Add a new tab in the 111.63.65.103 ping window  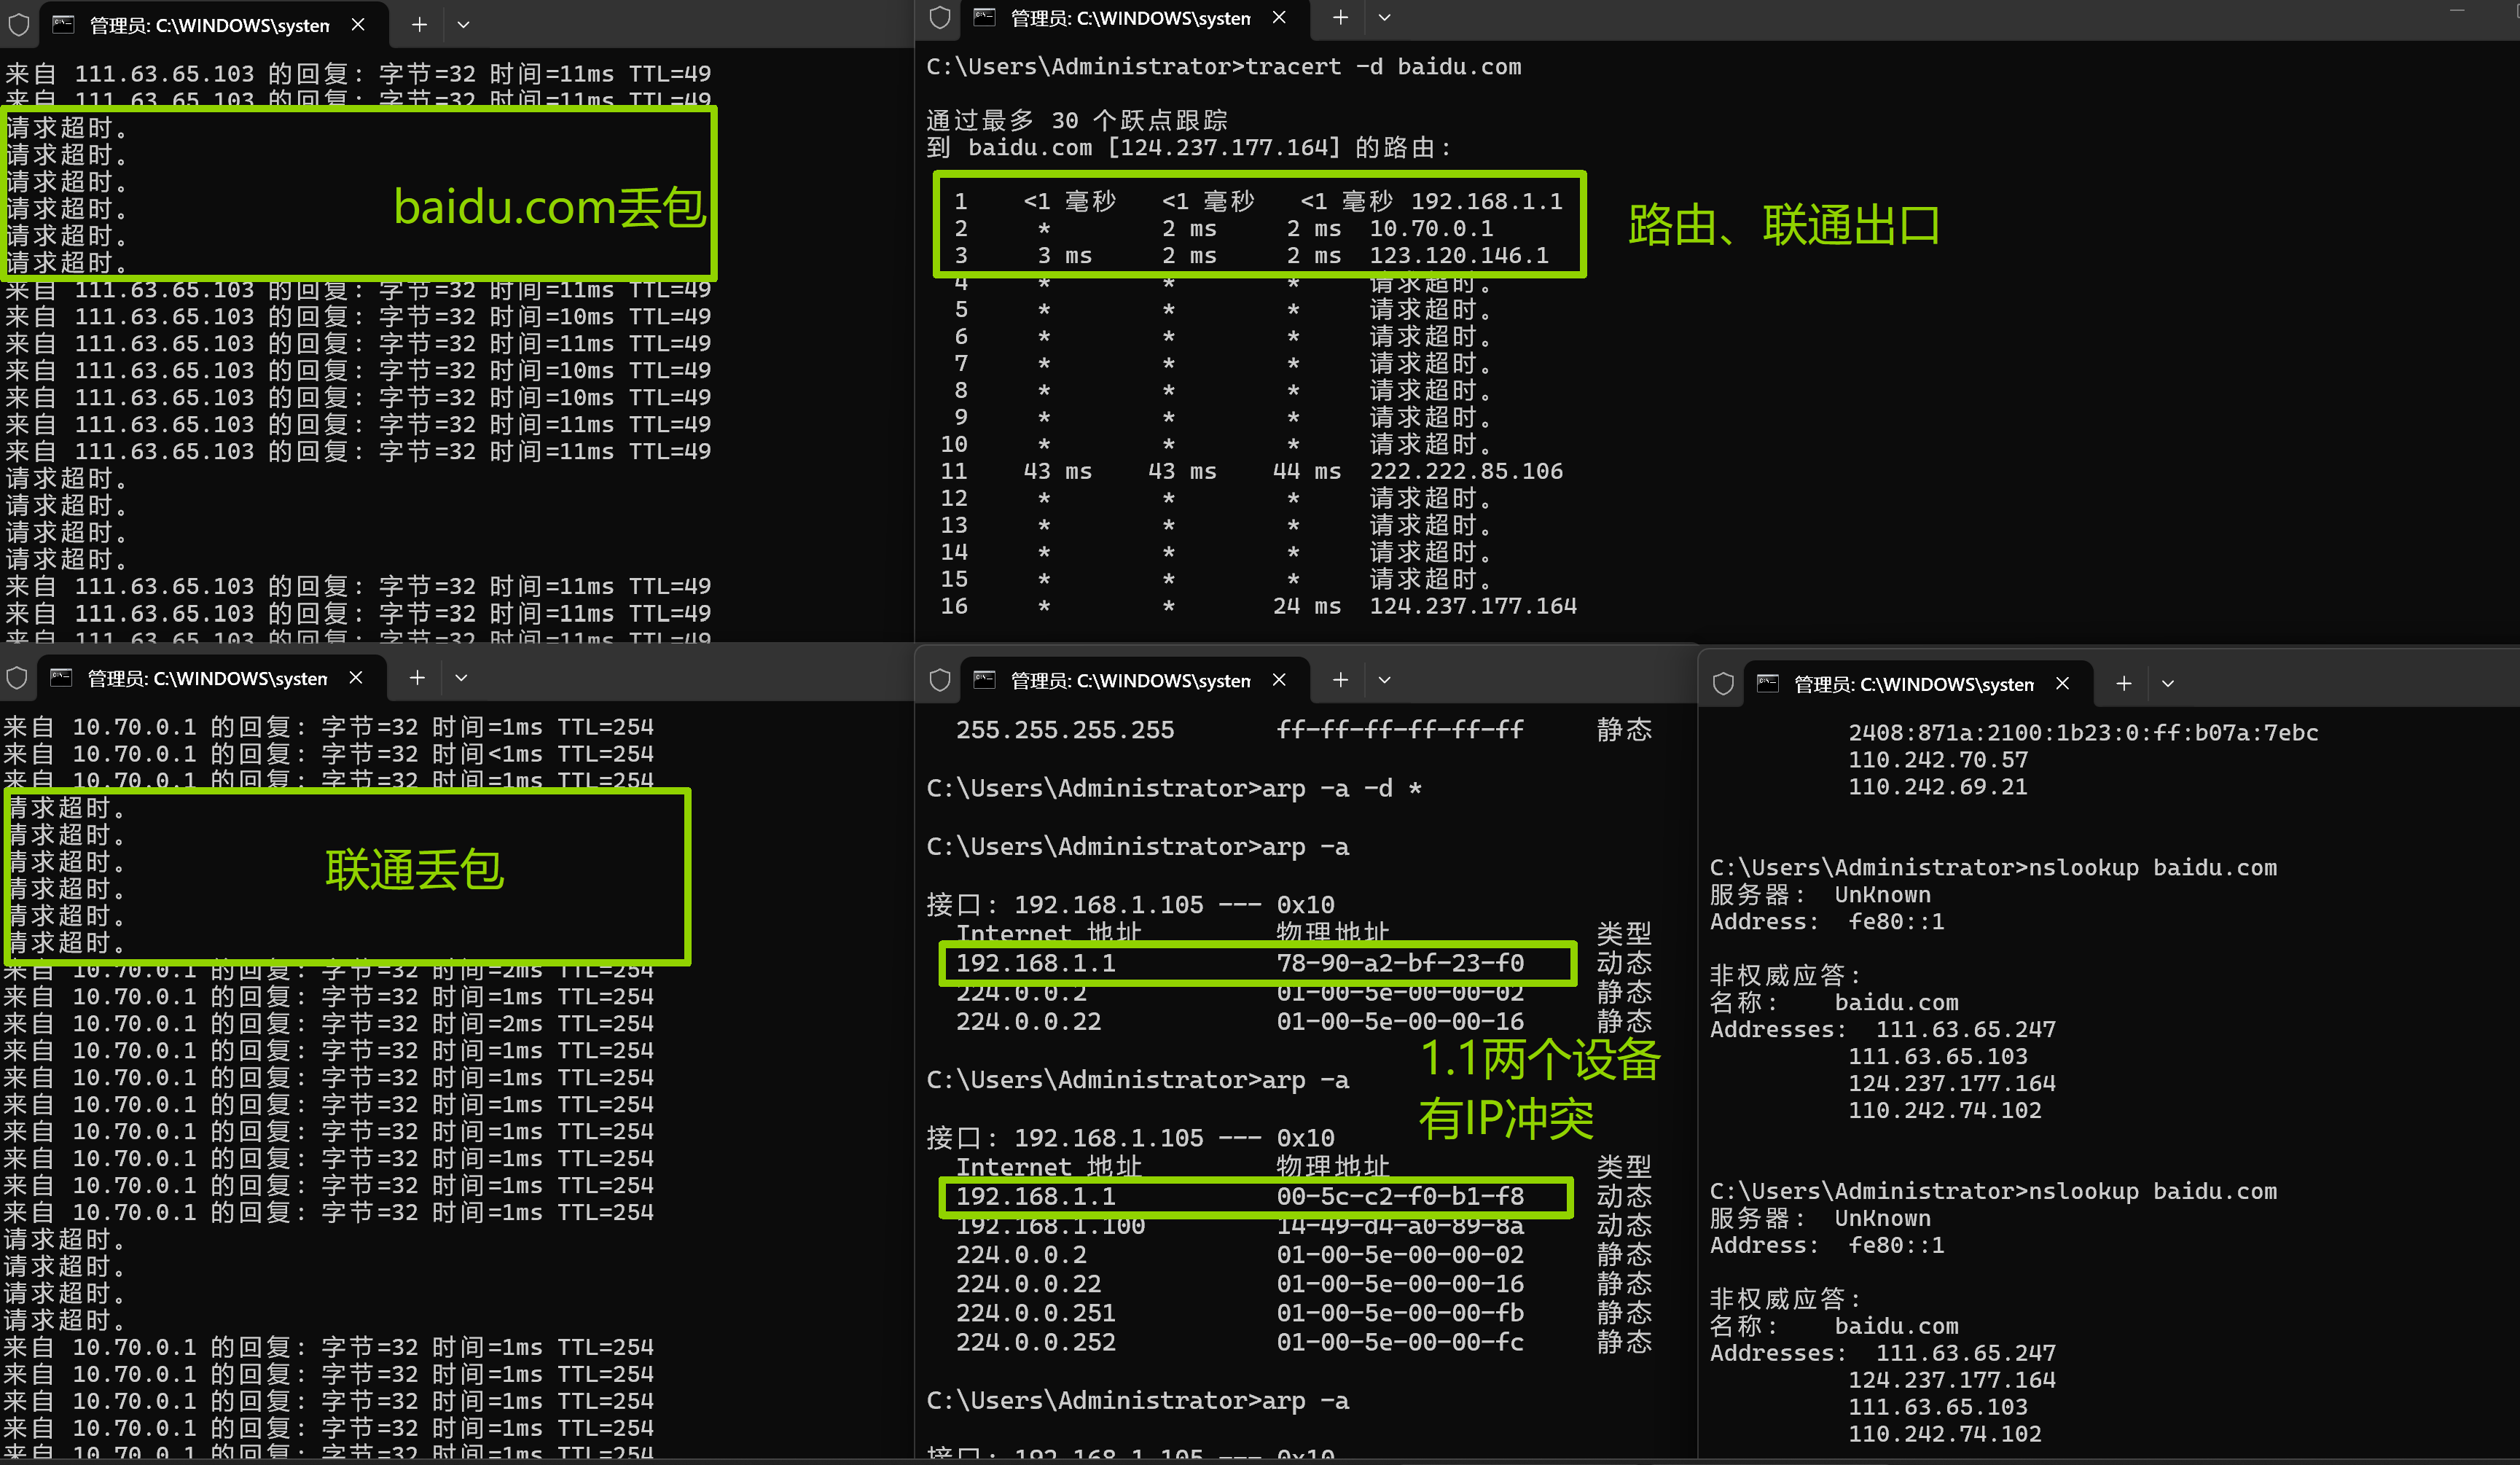(x=419, y=25)
